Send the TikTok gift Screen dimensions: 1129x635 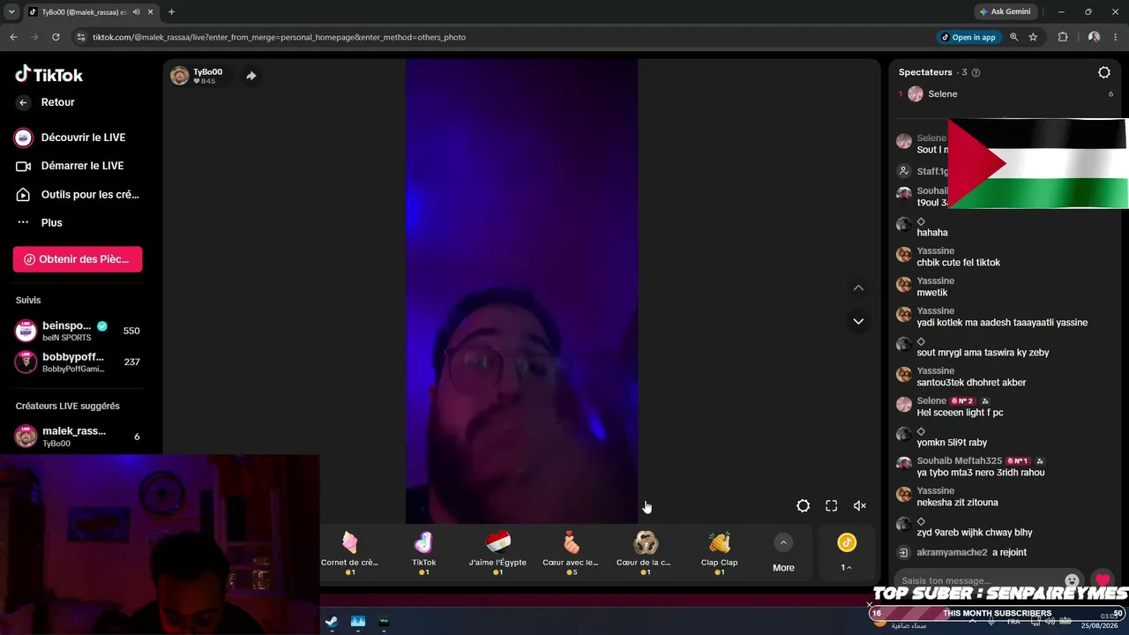[x=424, y=553]
